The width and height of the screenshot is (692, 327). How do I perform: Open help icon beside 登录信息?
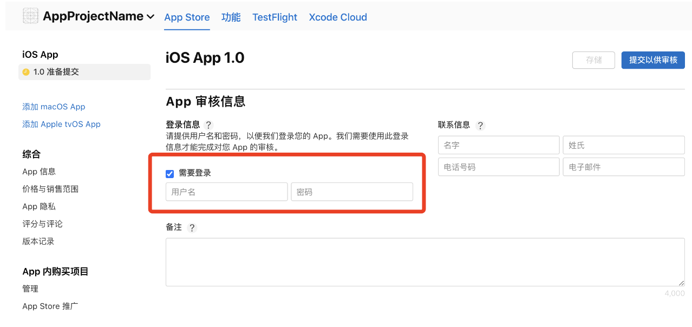pyautogui.click(x=208, y=125)
